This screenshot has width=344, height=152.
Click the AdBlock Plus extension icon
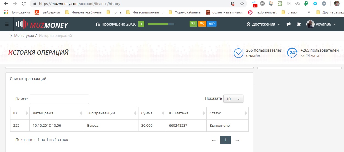click(x=262, y=4)
